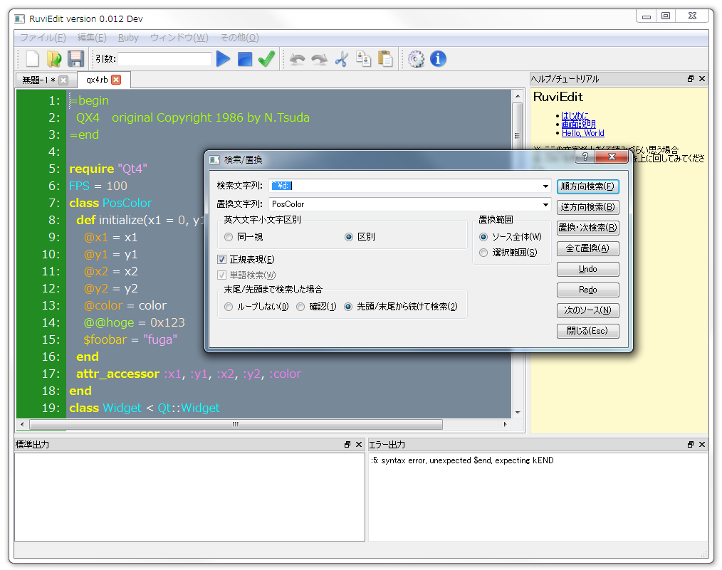Image resolution: width=722 pixels, height=570 pixels.
Task: Click the Redo arrow toolbar icon
Action: pyautogui.click(x=319, y=59)
